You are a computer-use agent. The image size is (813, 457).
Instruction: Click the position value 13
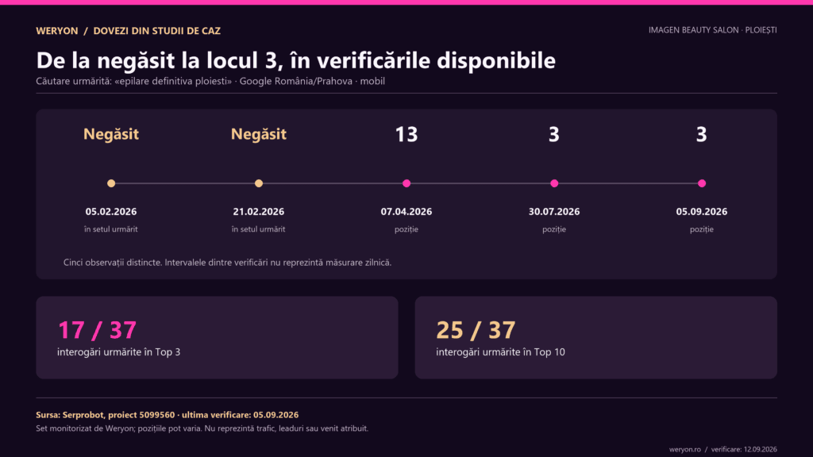coord(406,135)
